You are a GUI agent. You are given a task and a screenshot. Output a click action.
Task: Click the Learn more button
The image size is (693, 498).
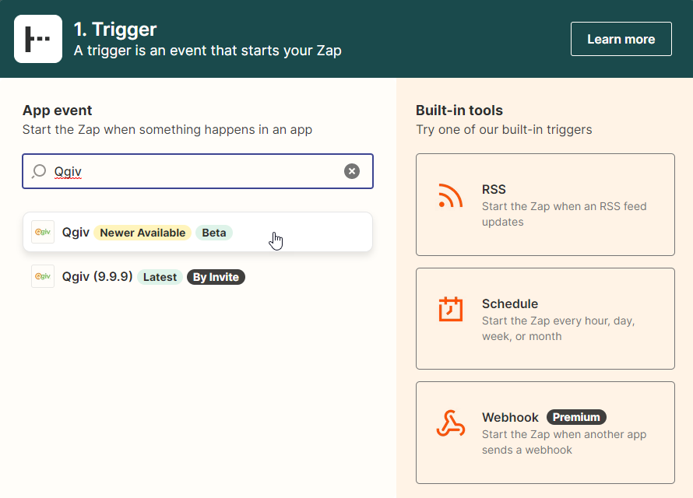click(x=621, y=39)
